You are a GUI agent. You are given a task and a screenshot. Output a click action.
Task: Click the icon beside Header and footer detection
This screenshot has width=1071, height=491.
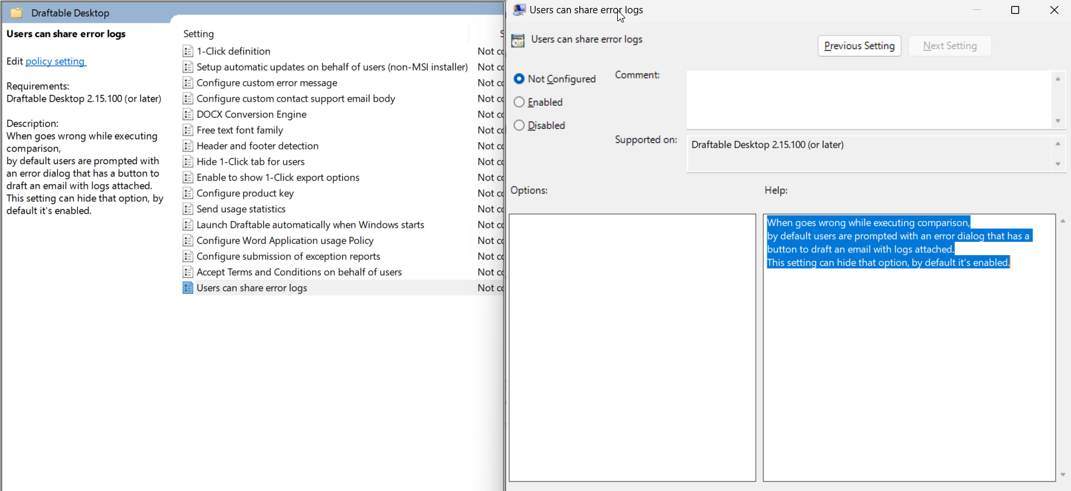[188, 146]
